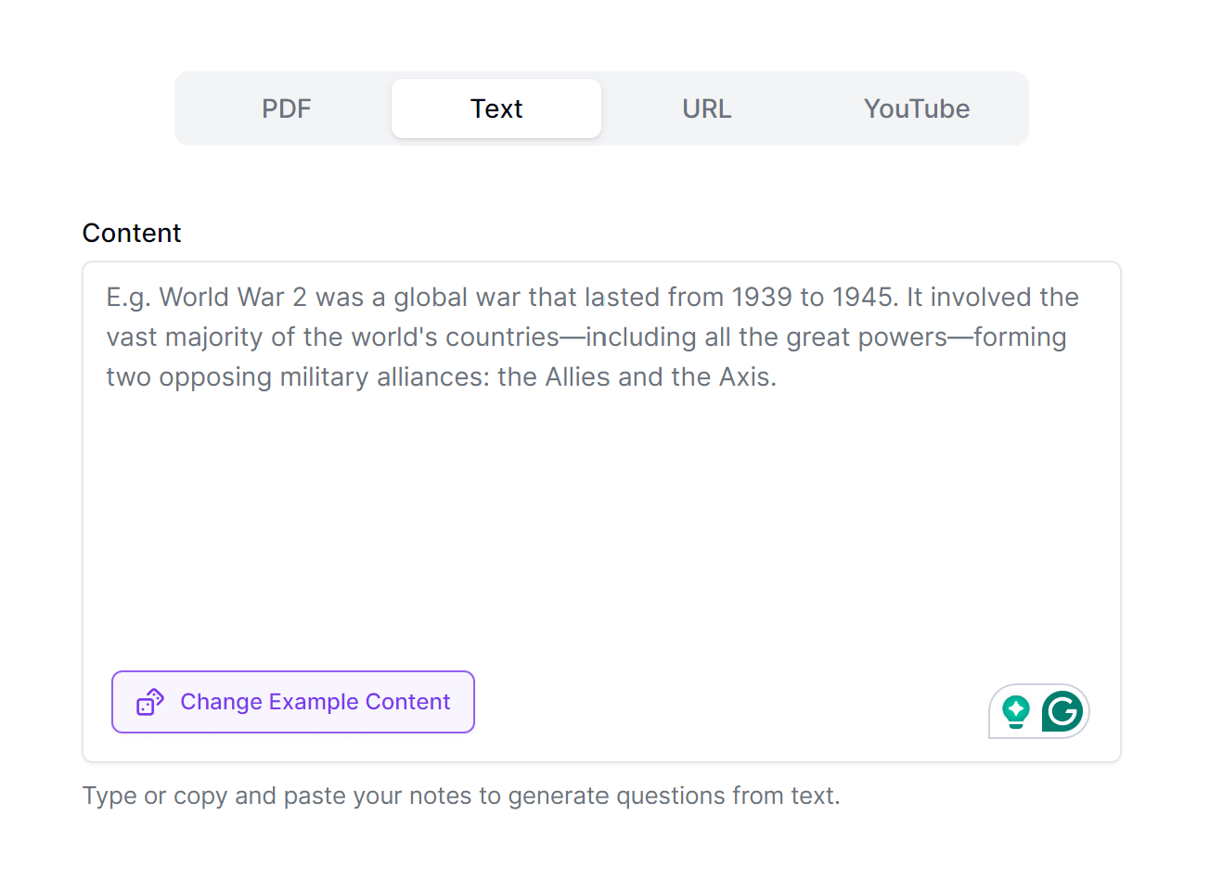Click the helper text about pasting notes
1210x892 pixels.
(x=461, y=796)
